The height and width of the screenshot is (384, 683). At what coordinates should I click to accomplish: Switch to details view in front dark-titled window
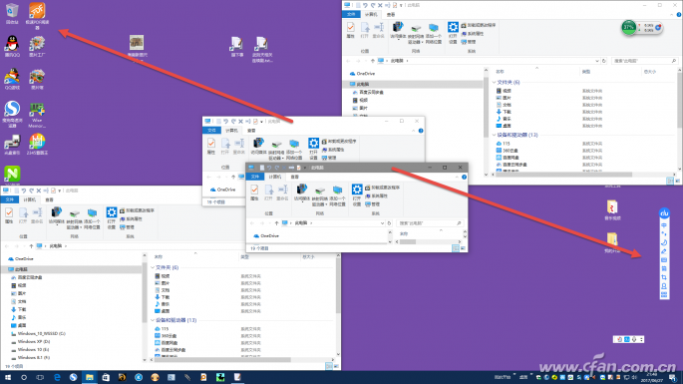pos(456,248)
